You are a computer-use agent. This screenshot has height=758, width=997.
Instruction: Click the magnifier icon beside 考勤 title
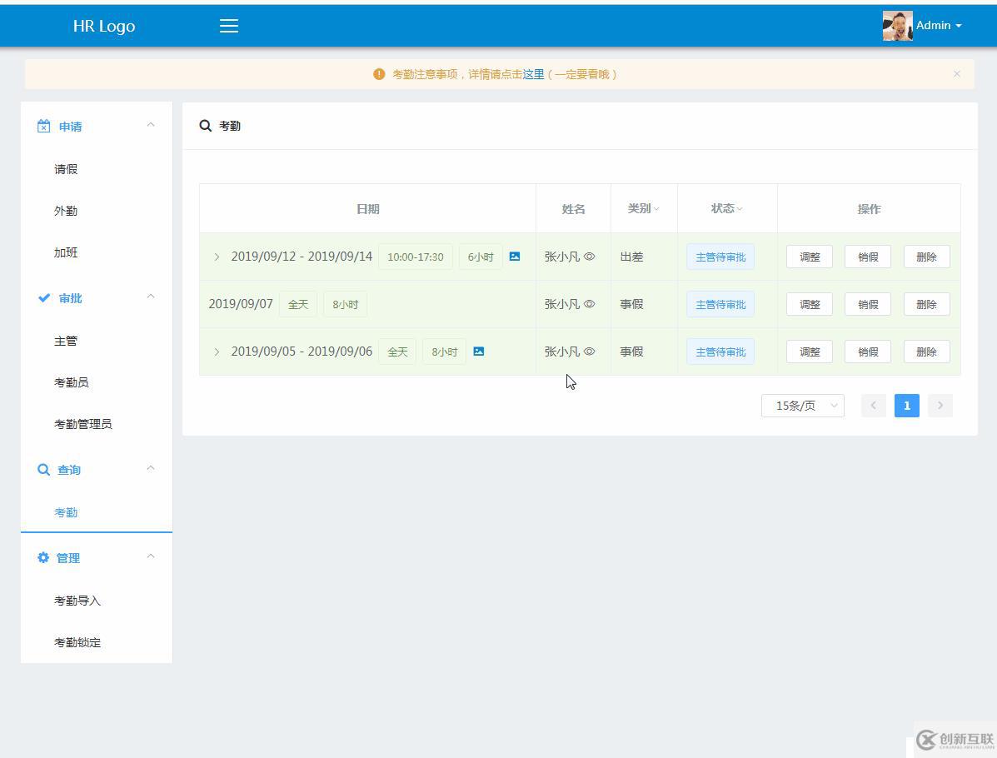[x=206, y=126]
